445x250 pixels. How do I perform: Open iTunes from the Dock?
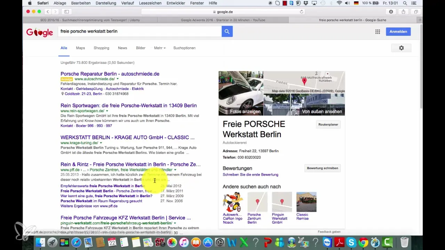pos(184,242)
